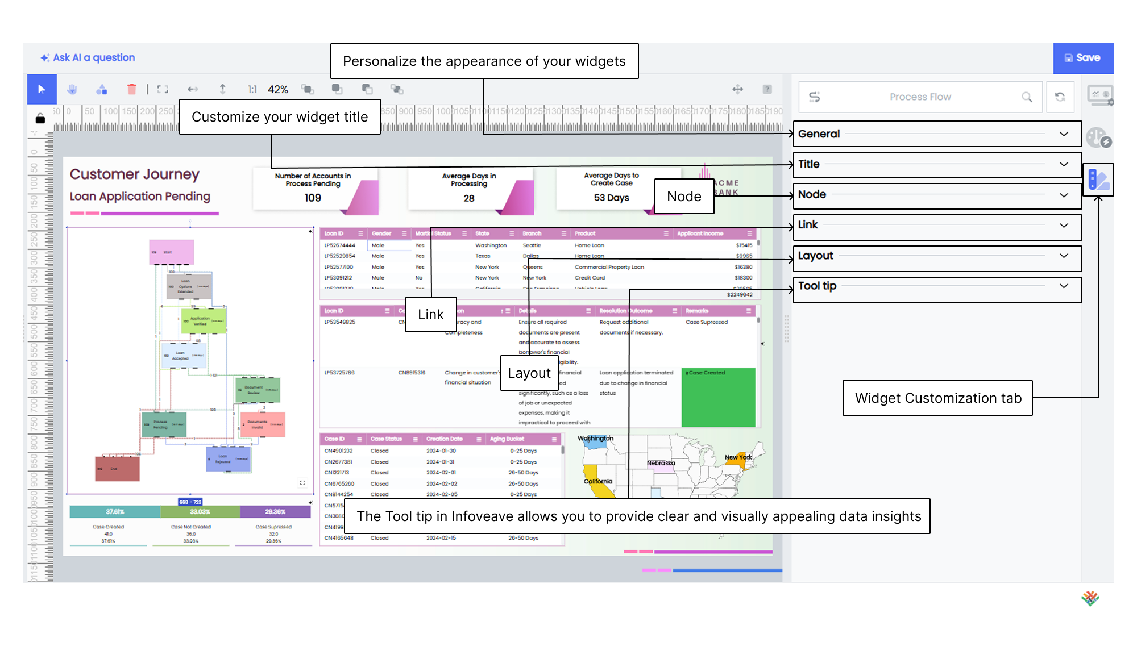Click the green Case Created cell
Viewport: 1137px width, 659px height.
point(719,398)
